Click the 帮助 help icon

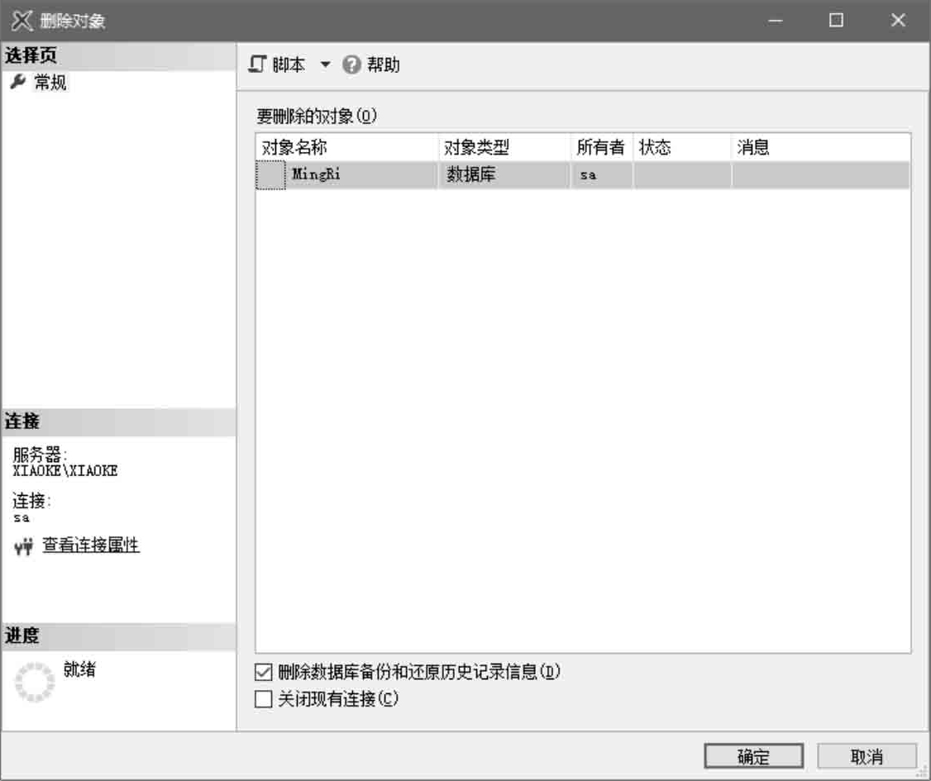click(351, 65)
